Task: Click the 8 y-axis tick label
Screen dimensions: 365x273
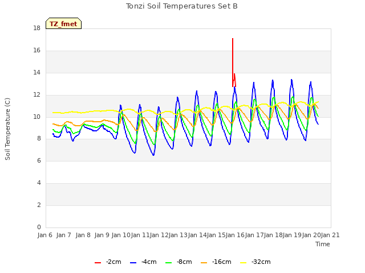Action: [39, 139]
